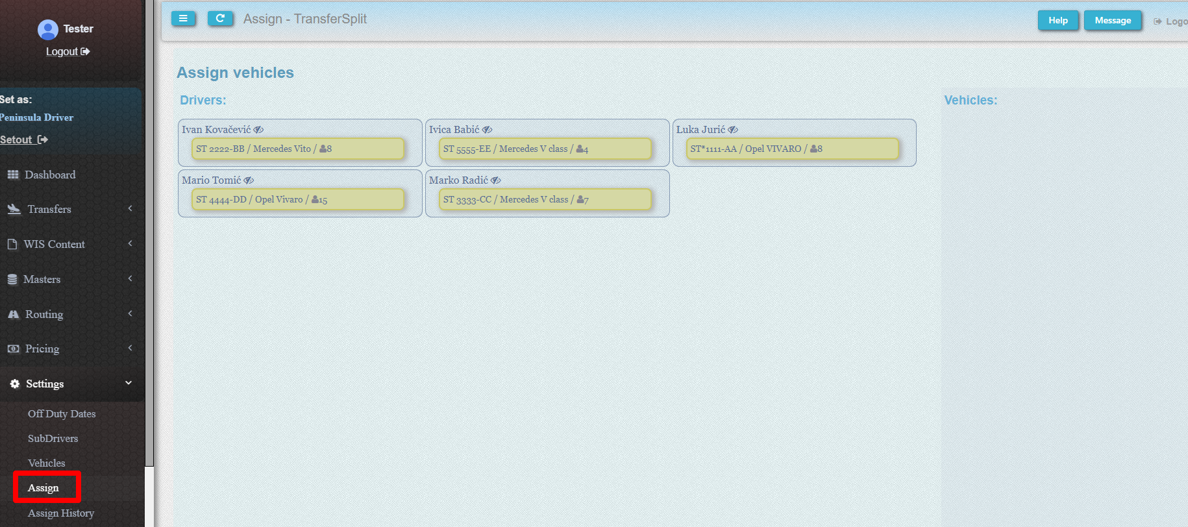This screenshot has height=527, width=1188.
Task: Open the Off Duty Dates menu item
Action: coord(62,413)
